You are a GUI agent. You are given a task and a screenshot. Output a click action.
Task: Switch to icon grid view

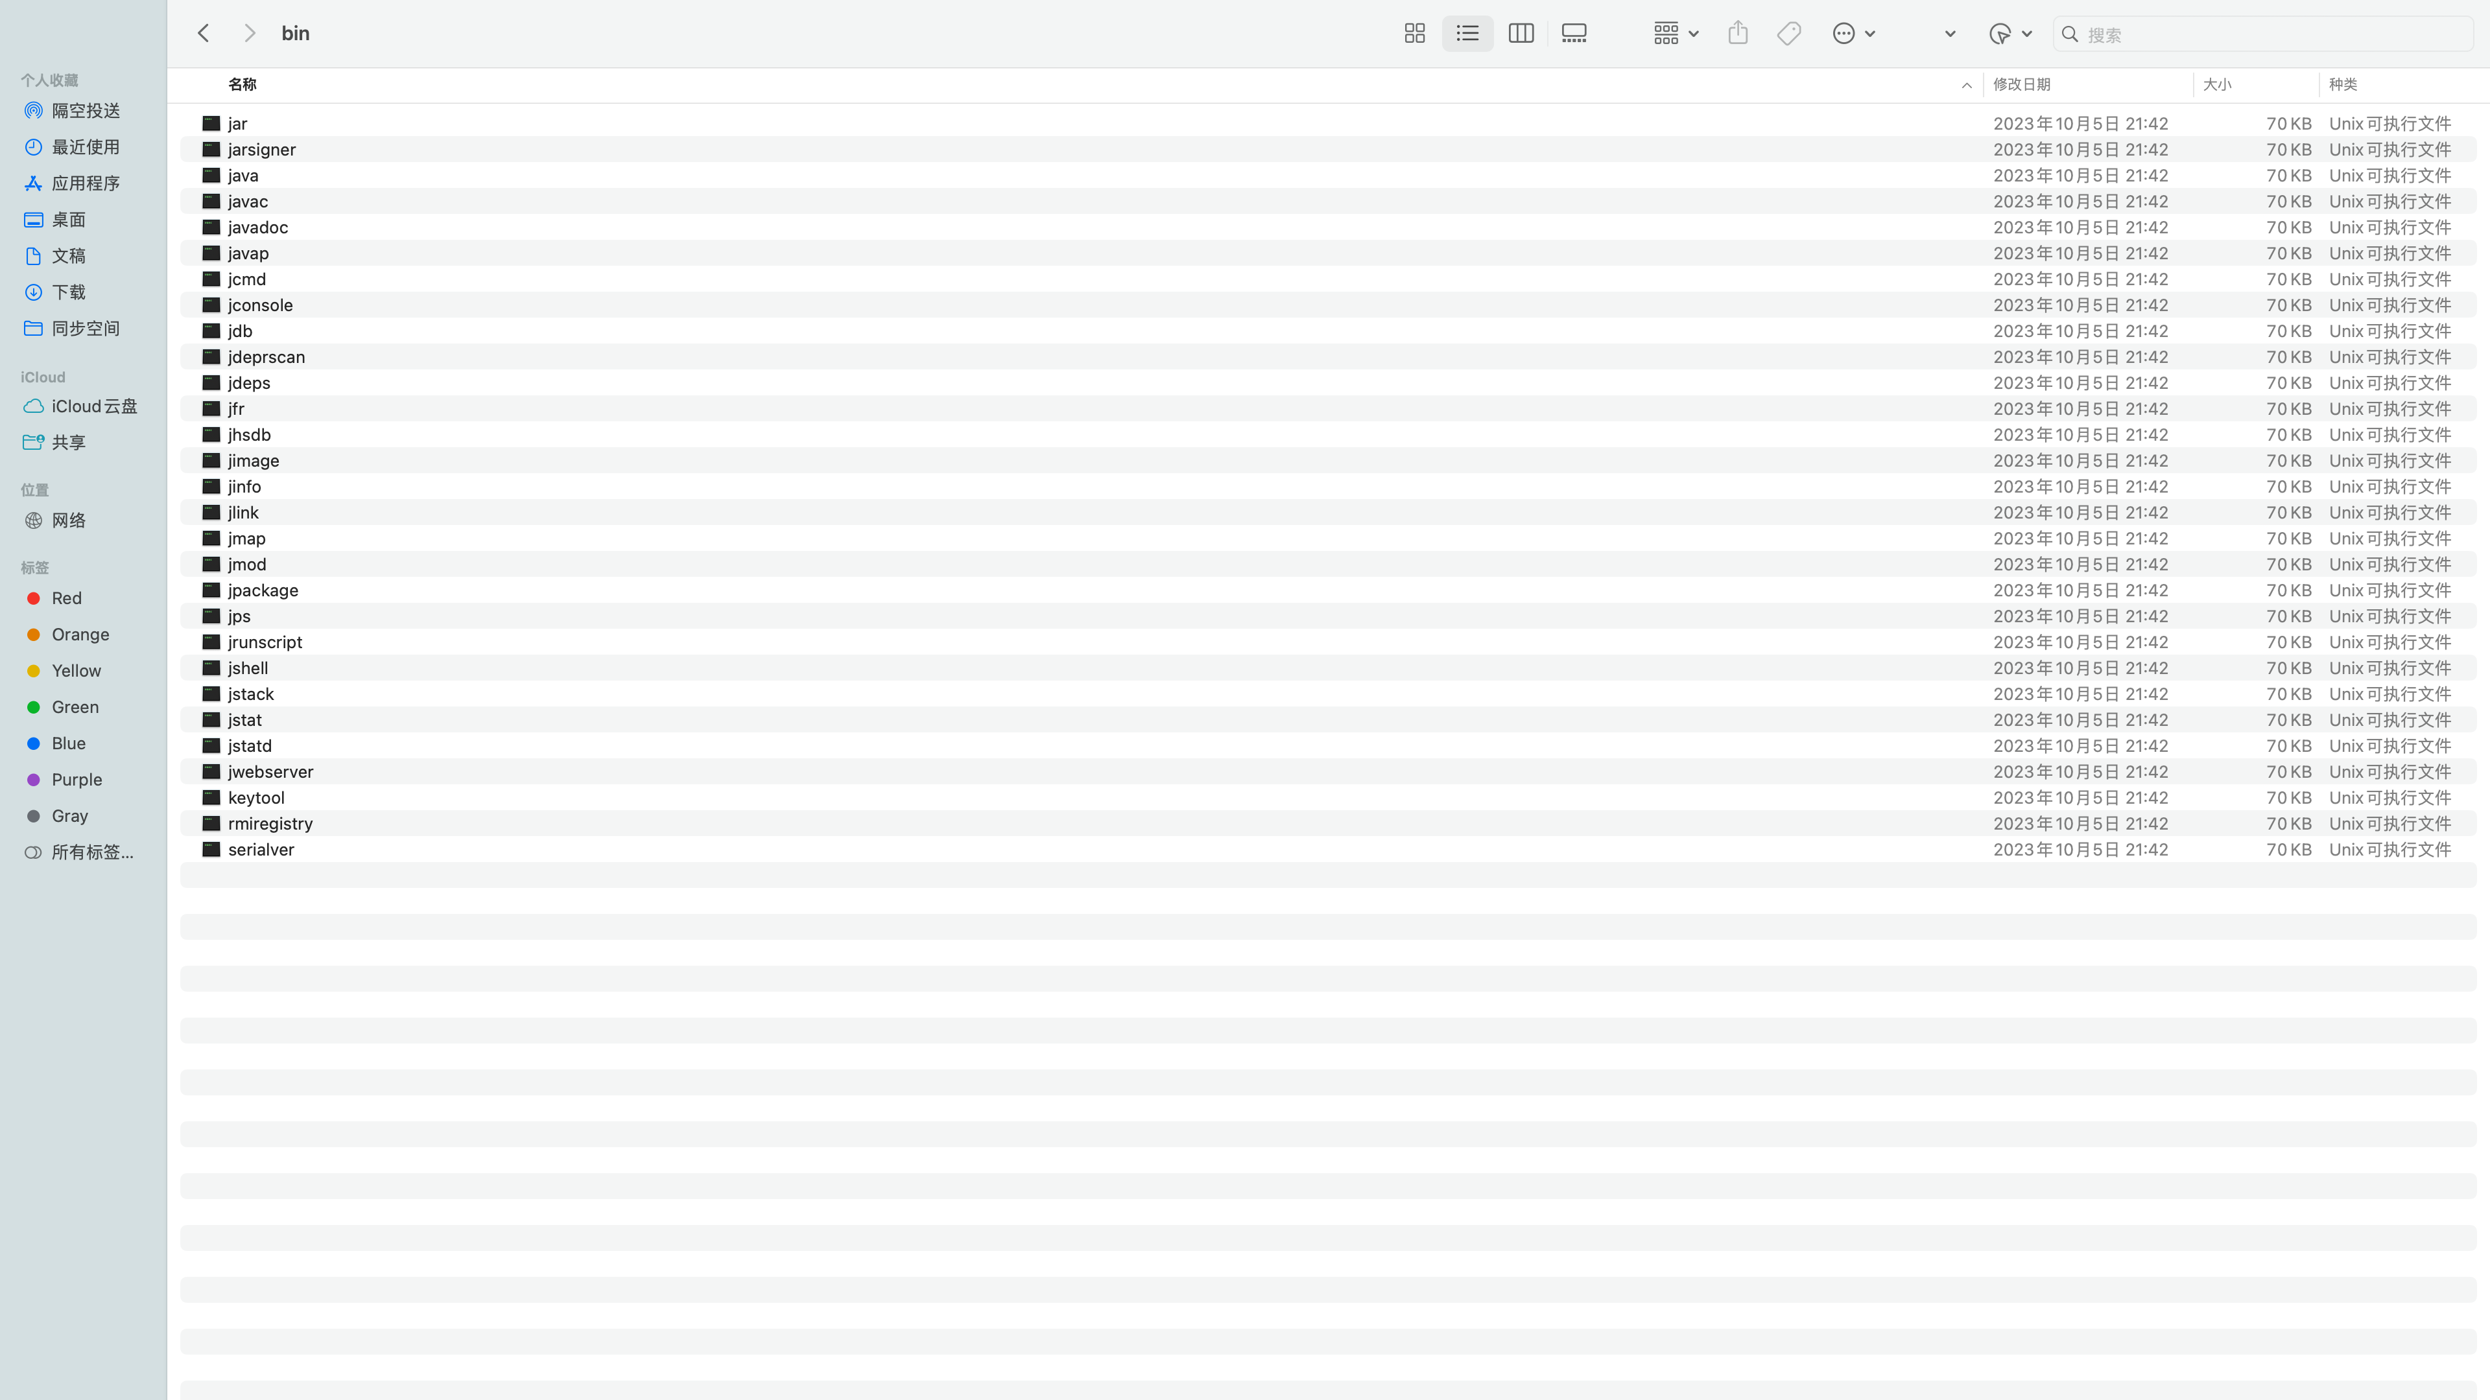tap(1414, 34)
